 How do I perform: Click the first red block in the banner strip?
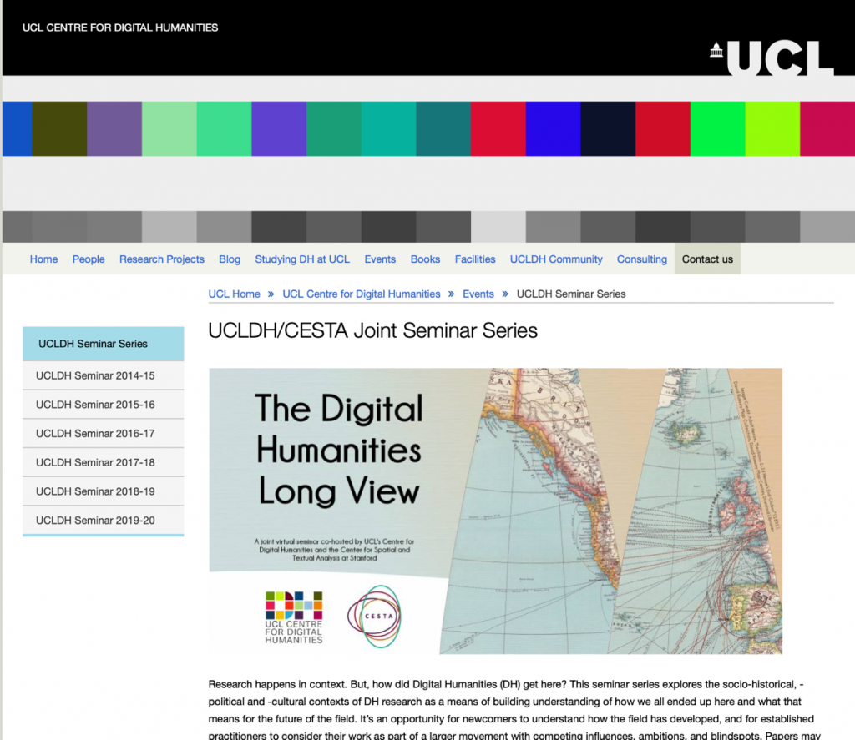[498, 128]
